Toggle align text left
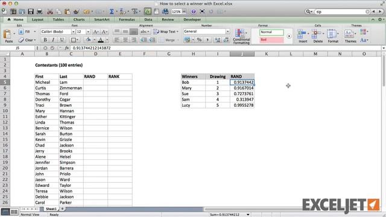Image resolution: width=386 pixels, height=217 pixels. [117, 40]
